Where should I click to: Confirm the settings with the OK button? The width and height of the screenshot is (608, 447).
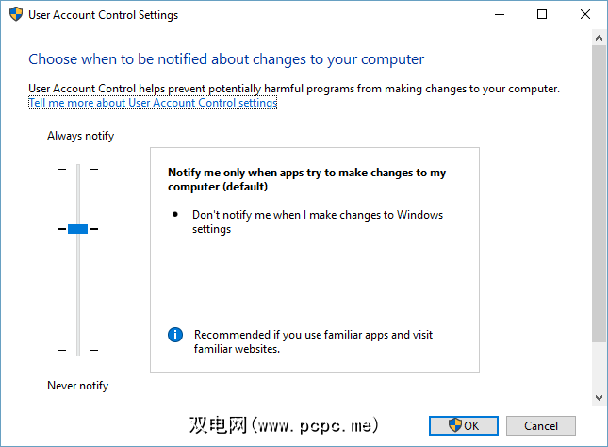(x=463, y=425)
